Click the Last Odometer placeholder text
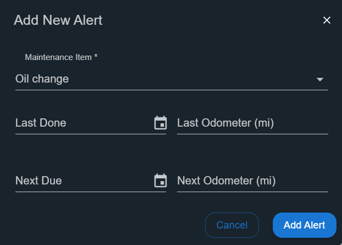 [x=225, y=123]
